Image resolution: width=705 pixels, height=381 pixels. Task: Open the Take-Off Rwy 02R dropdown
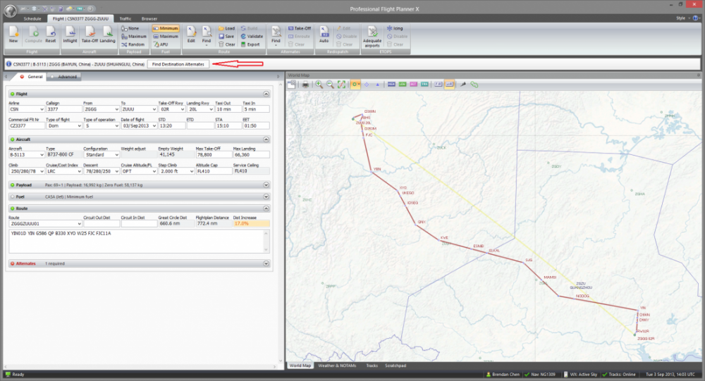pyautogui.click(x=182, y=109)
